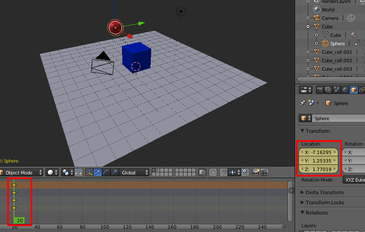Viewport: 365px width, 232px height.
Task: Click the Rotation X field
Action: point(354,152)
